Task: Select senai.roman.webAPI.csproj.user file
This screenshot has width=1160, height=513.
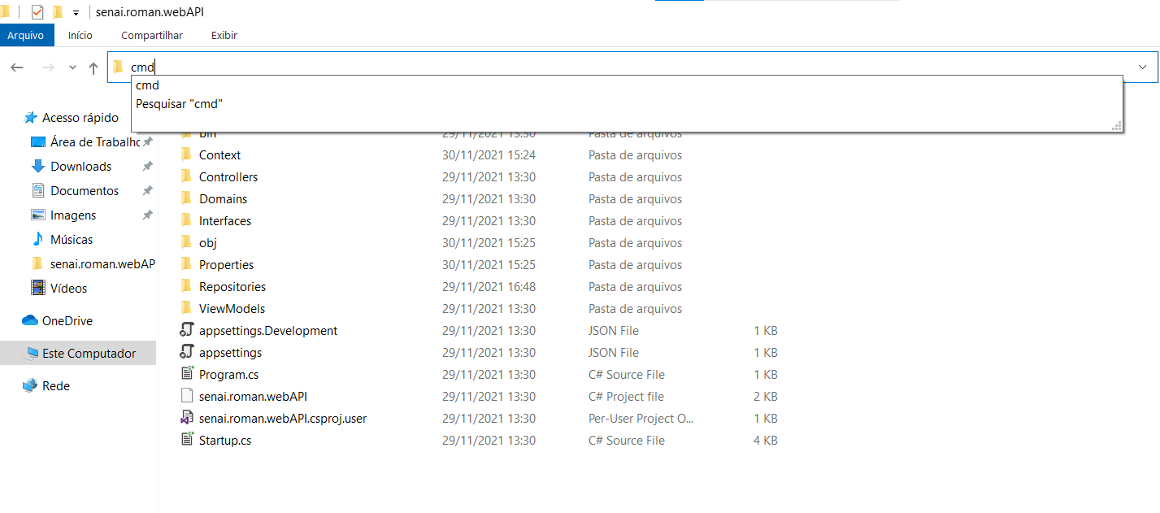Action: [283, 419]
